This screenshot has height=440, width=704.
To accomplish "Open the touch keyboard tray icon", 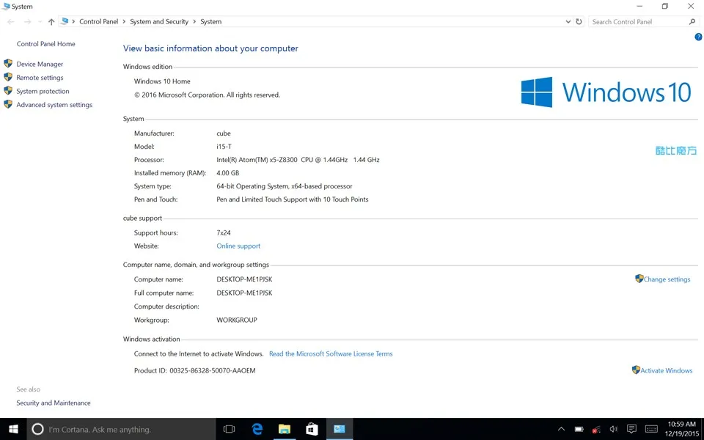I will [x=651, y=429].
